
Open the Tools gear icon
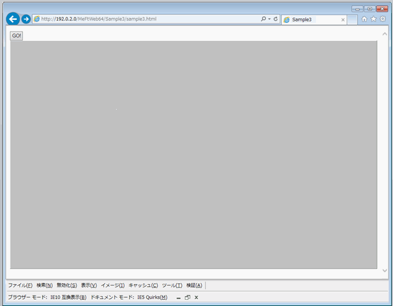point(382,19)
